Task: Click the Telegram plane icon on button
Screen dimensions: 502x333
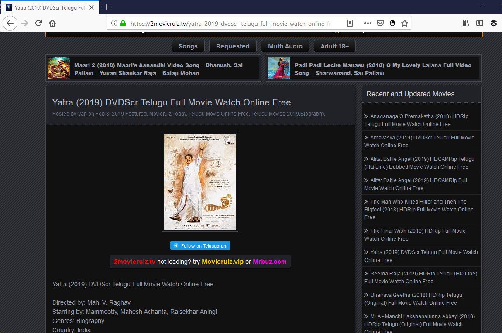Action: coord(176,245)
